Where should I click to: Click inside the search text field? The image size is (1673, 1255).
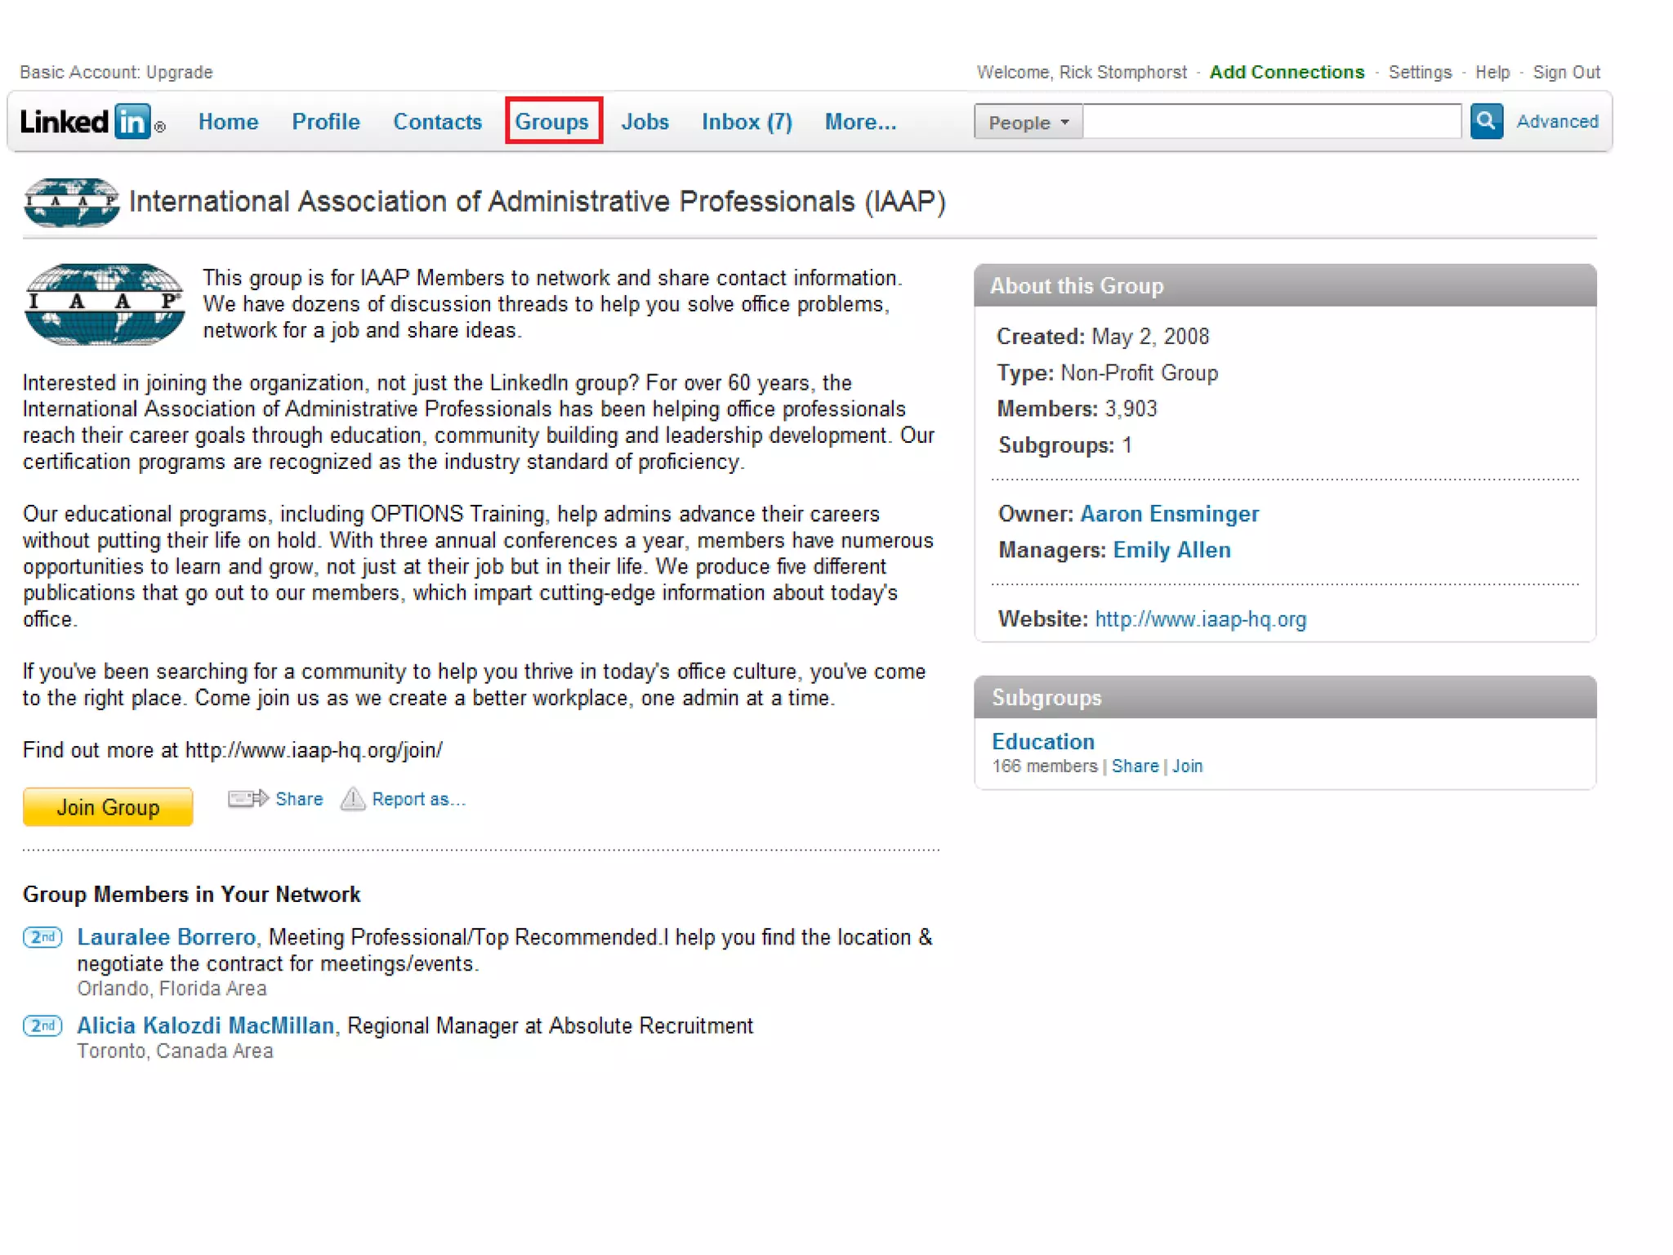(x=1271, y=122)
